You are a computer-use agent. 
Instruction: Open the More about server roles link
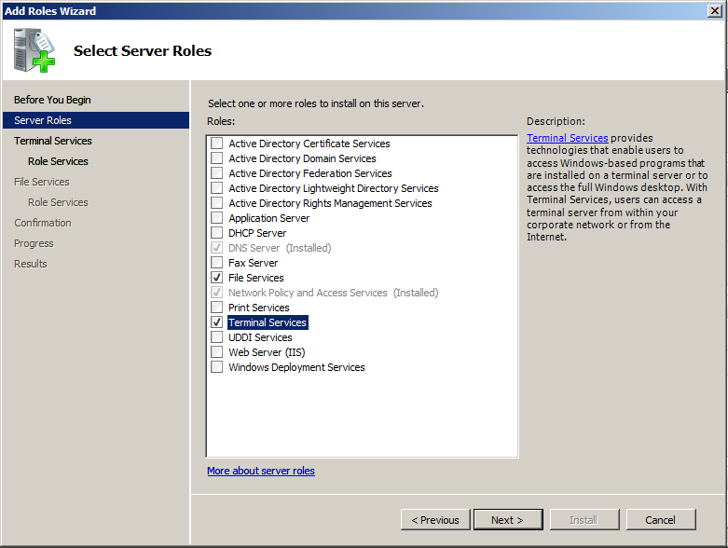point(261,471)
